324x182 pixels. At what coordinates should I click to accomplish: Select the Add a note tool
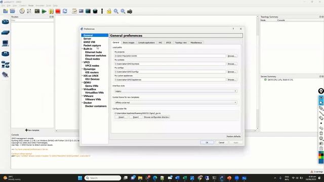tap(74, 11)
